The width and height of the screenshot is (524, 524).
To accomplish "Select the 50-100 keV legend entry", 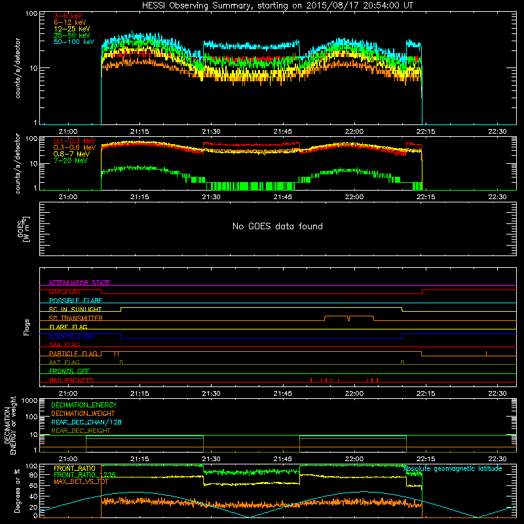I will (74, 42).
